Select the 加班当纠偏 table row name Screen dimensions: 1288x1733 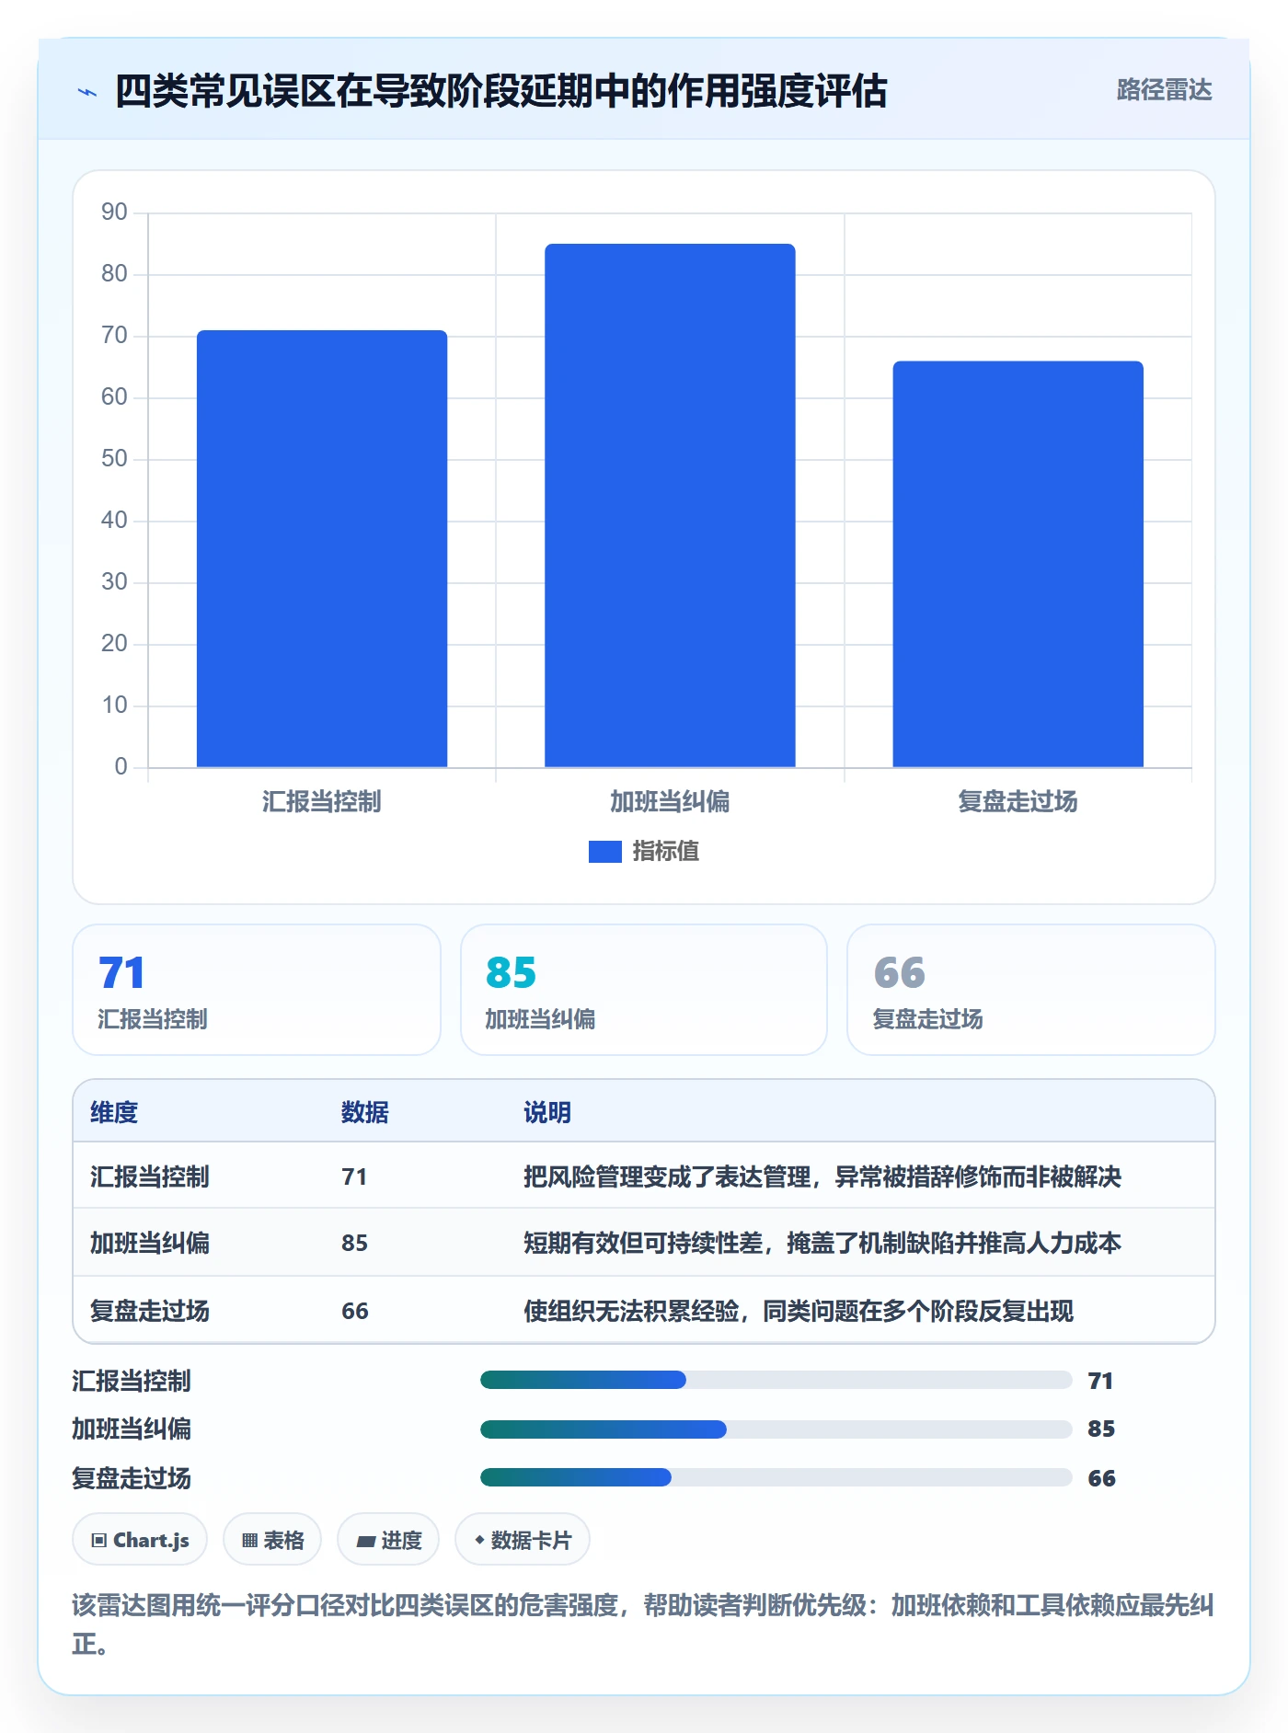pyautogui.click(x=150, y=1243)
